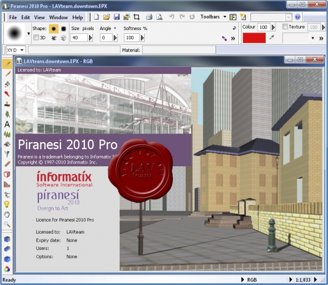Click the red colour swatch
Image resolution: width=328 pixels, height=285 pixels.
tap(254, 38)
